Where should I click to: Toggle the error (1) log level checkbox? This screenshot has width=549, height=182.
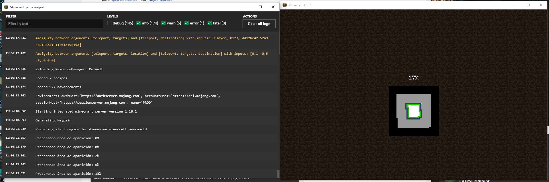[186, 23]
